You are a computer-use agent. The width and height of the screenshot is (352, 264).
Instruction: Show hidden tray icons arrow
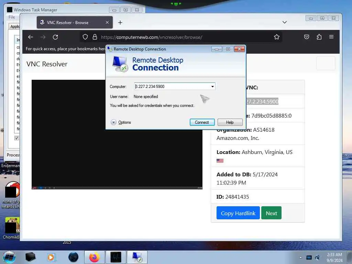click(300, 257)
